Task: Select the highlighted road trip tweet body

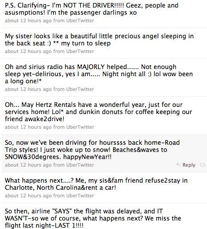Action: click(92, 150)
